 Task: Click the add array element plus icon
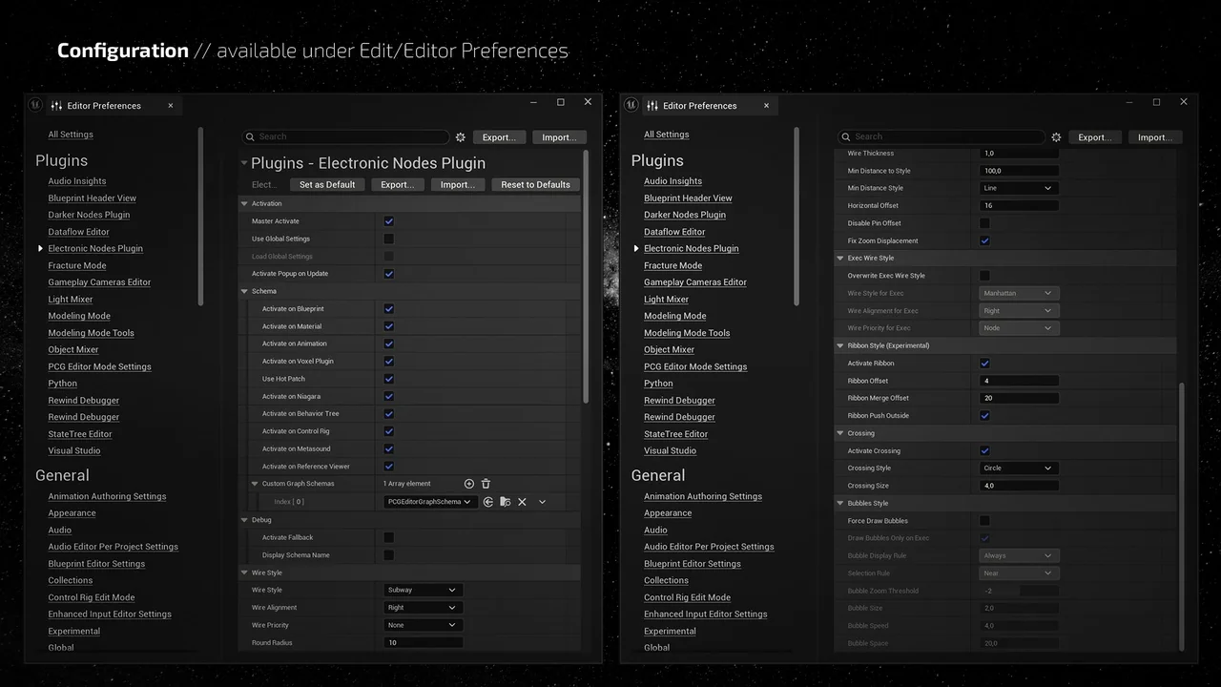[468, 484]
